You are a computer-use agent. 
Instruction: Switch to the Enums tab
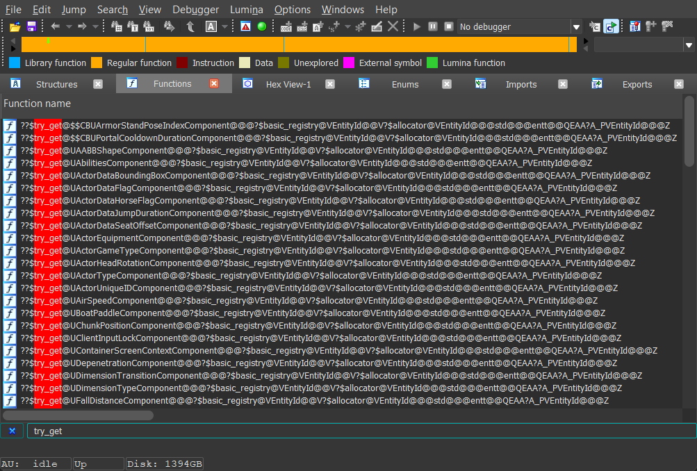(405, 85)
